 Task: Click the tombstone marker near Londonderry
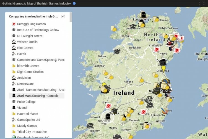pos(143,15)
